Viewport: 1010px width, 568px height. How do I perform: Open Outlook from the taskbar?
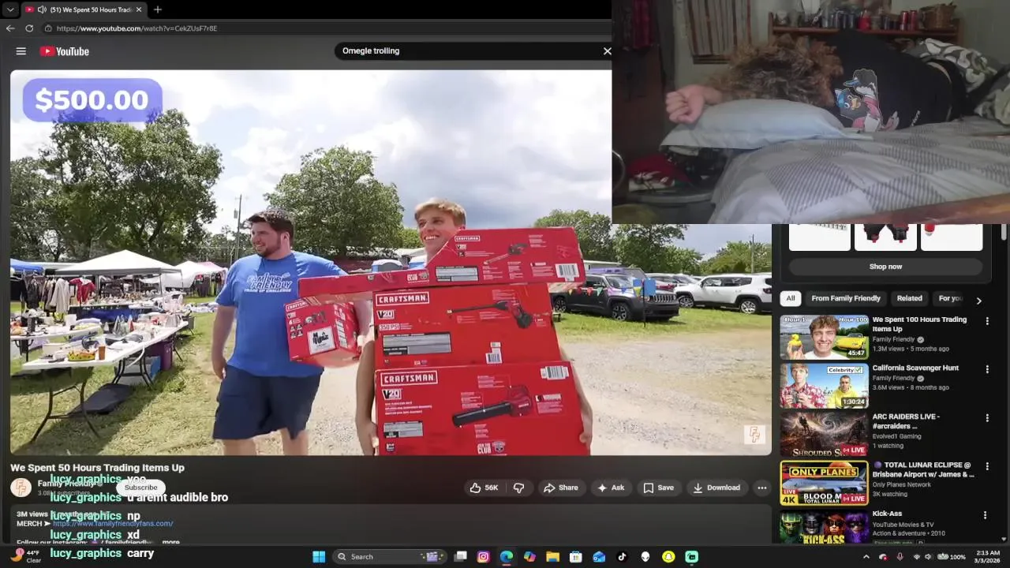tap(599, 556)
